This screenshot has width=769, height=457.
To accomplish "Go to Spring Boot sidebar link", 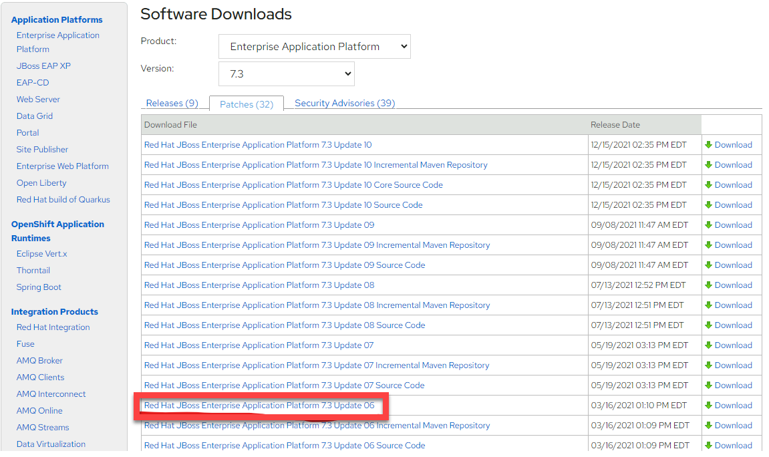I will [x=39, y=287].
